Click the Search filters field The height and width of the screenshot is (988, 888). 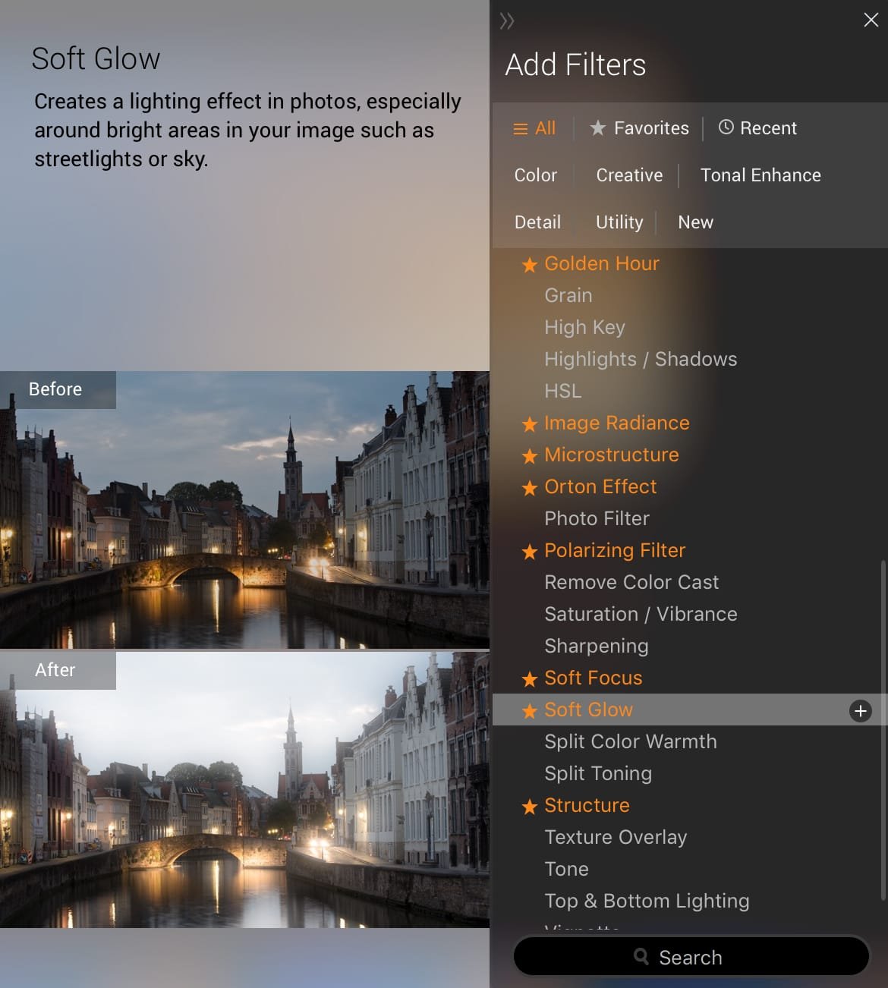pos(691,957)
